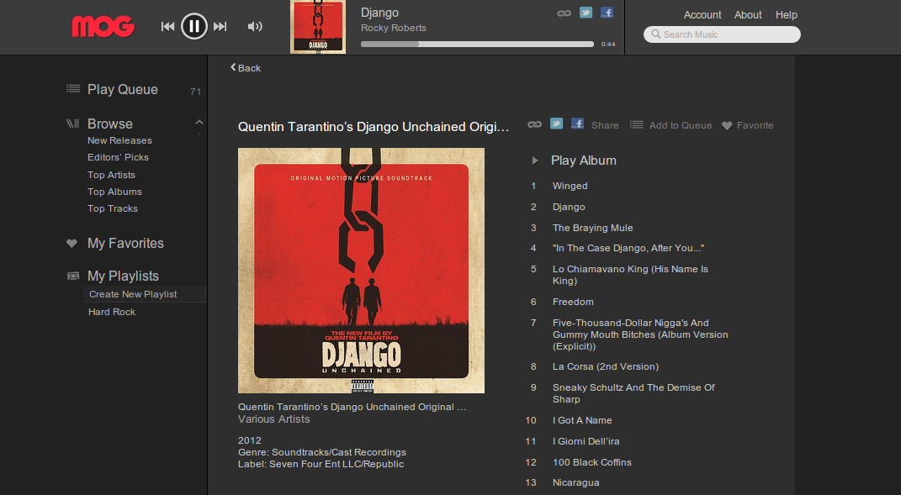The height and width of the screenshot is (495, 901).
Task: Play track 7 Five-Thousand-Dollar album version
Action: pyautogui.click(x=640, y=334)
